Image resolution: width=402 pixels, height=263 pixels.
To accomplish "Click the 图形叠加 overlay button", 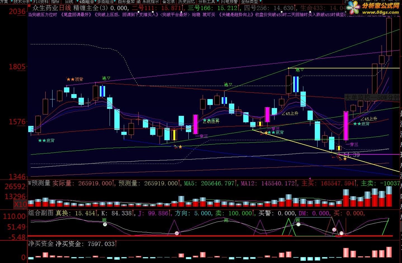I will tap(126, 2).
